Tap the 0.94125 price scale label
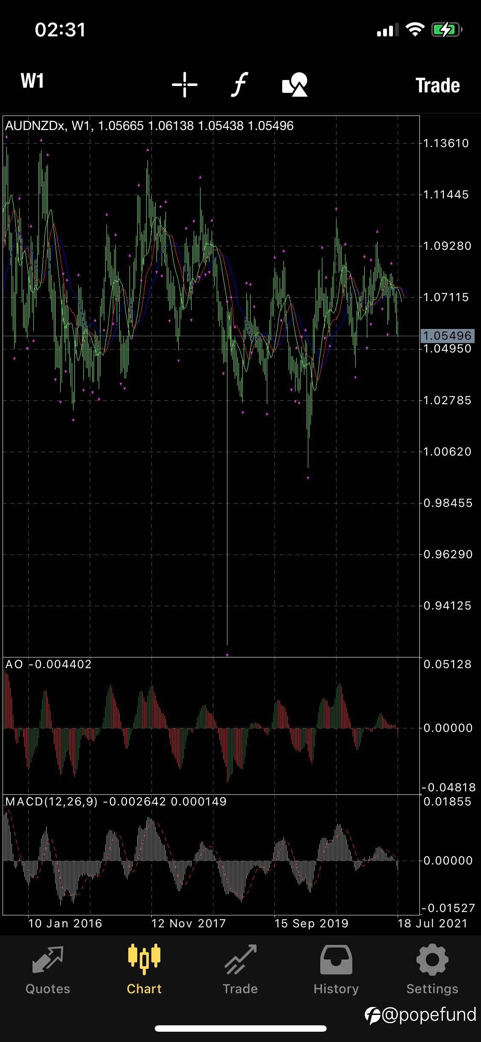 [x=447, y=606]
